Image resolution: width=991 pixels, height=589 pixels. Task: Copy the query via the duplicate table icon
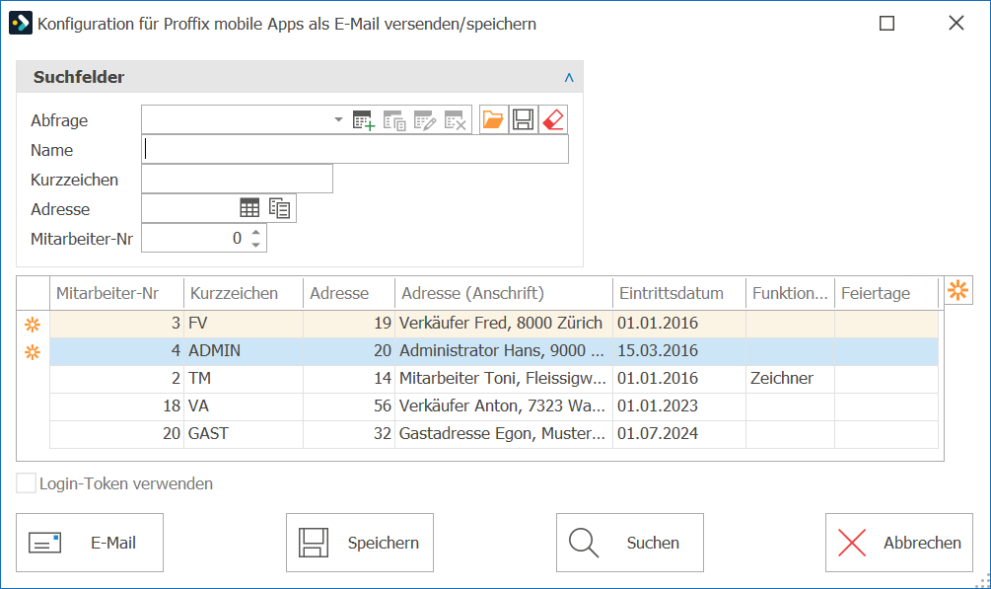point(394,119)
